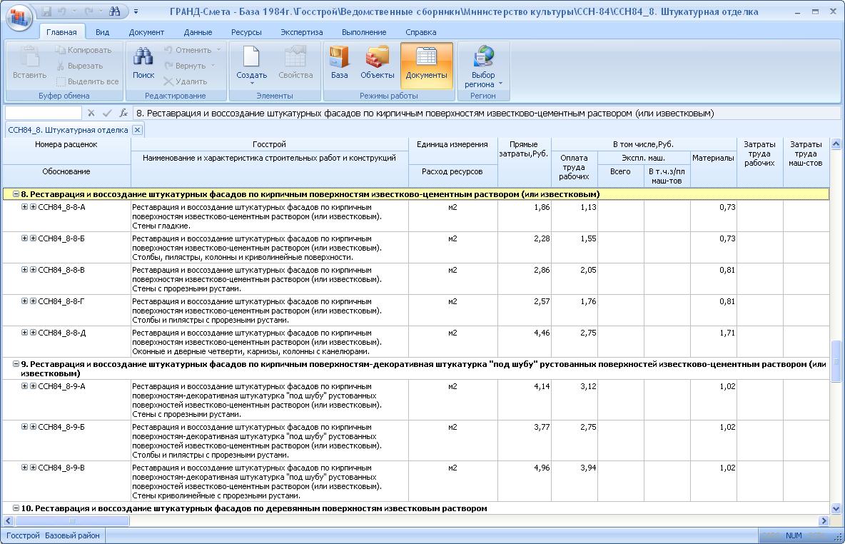Click the GRAND-Smeta application orb button

click(x=19, y=17)
